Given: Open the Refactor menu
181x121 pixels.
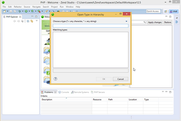Looking at the screenshot, I should tap(18, 7).
